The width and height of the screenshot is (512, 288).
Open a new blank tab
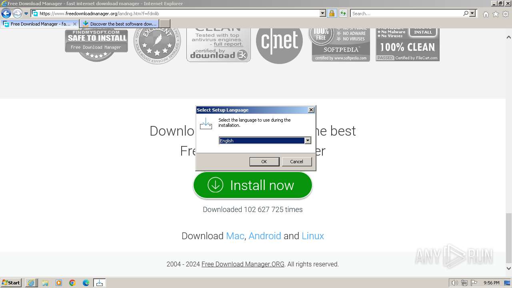pos(165,24)
